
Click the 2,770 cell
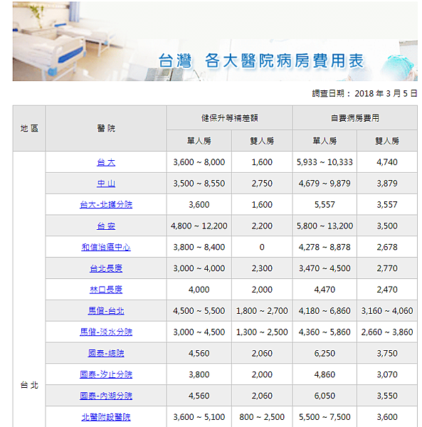tap(387, 268)
